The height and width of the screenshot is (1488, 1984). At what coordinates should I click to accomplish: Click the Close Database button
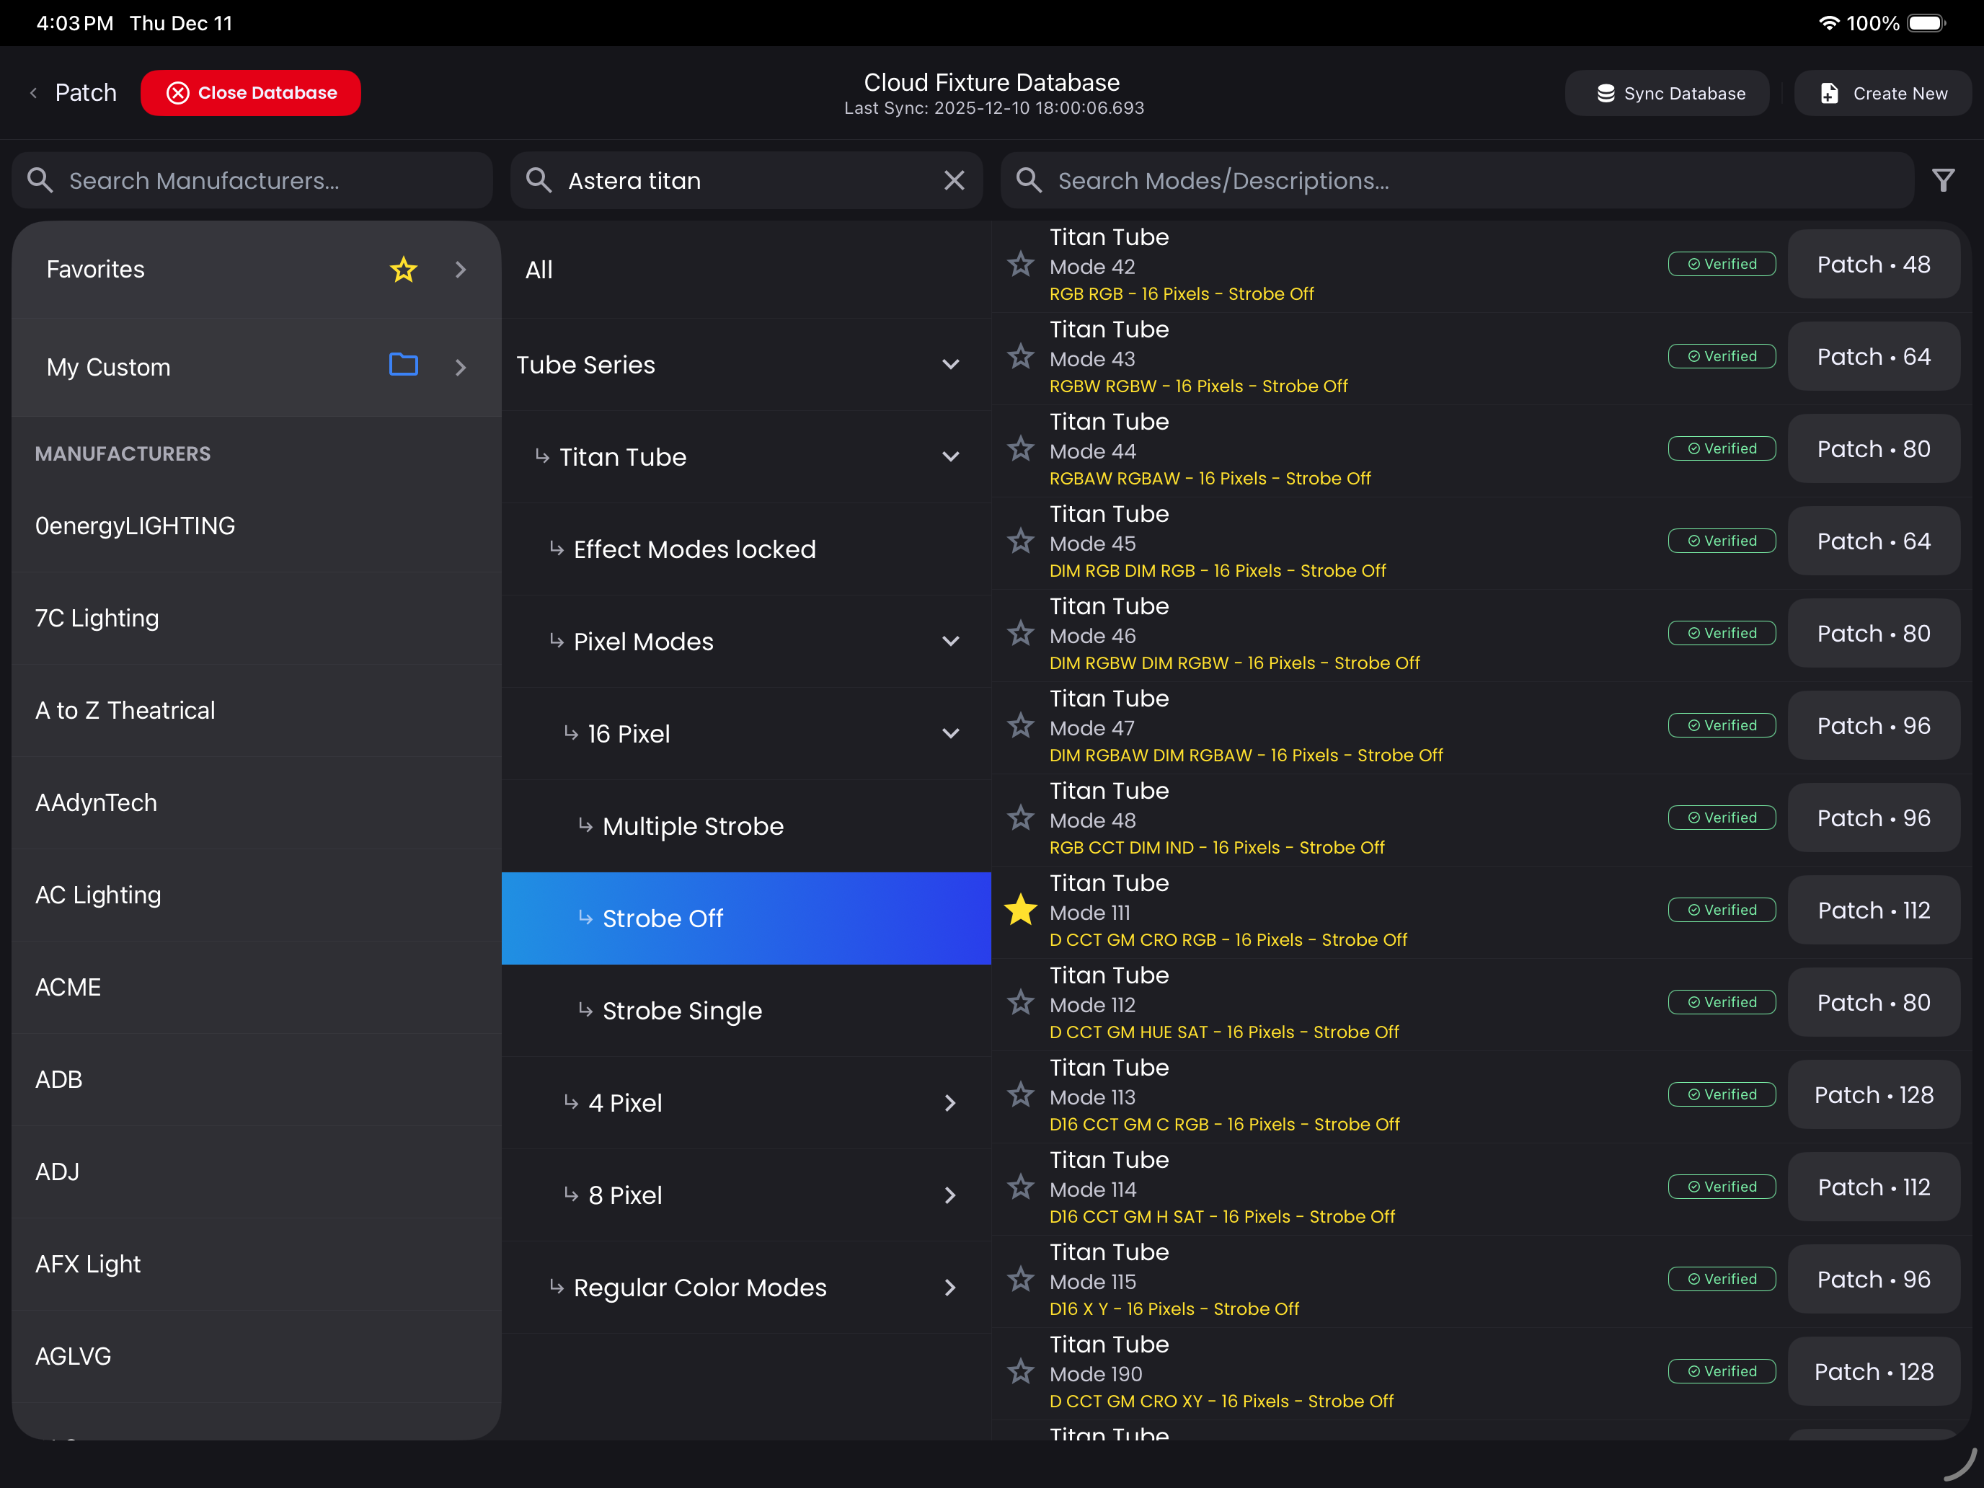pyautogui.click(x=251, y=92)
